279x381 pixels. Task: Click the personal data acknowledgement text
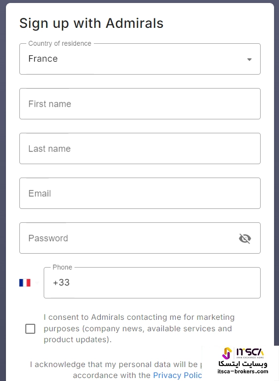pos(116,370)
